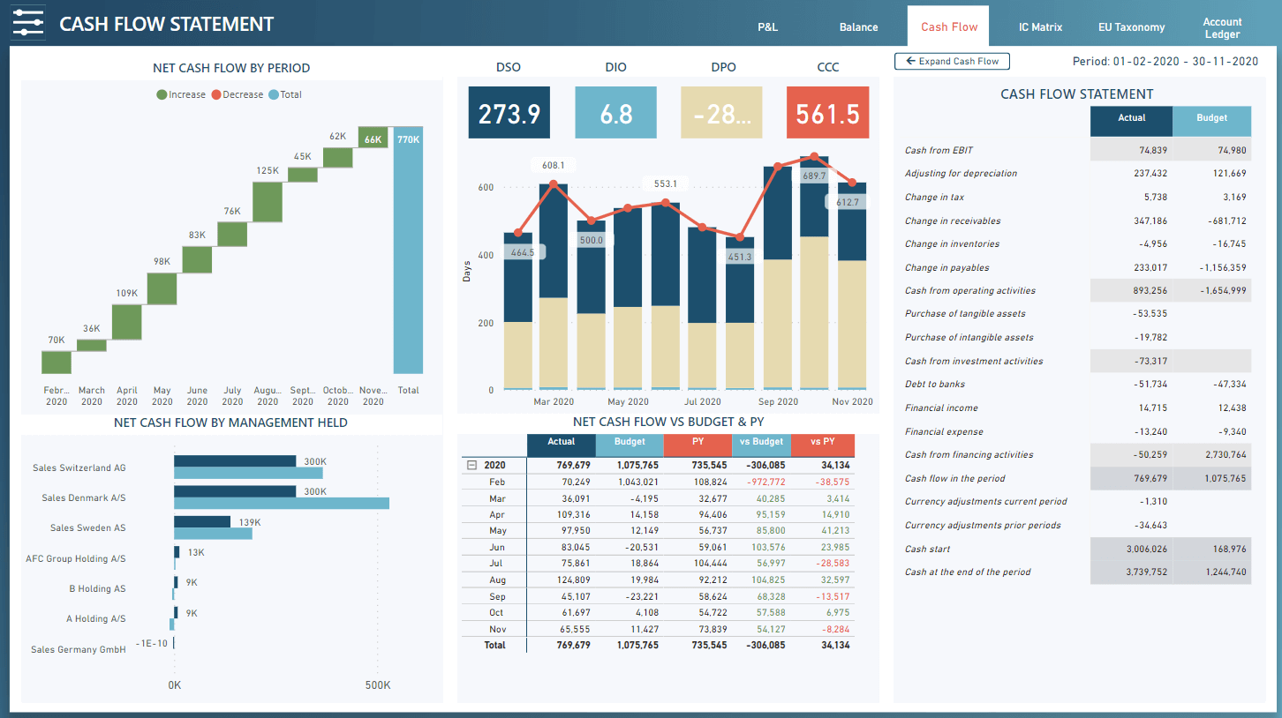The image size is (1282, 718).
Task: Select the red CCC 561.5 card
Action: click(827, 113)
